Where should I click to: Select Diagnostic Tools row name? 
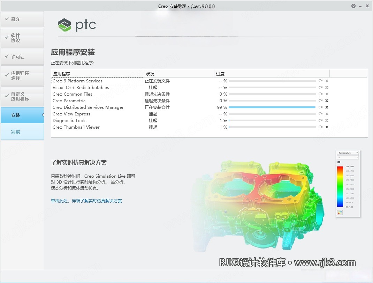[69, 121]
